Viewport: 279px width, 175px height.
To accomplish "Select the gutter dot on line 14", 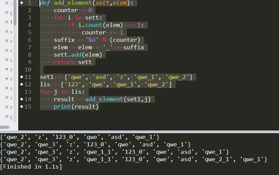I will [22, 99].
